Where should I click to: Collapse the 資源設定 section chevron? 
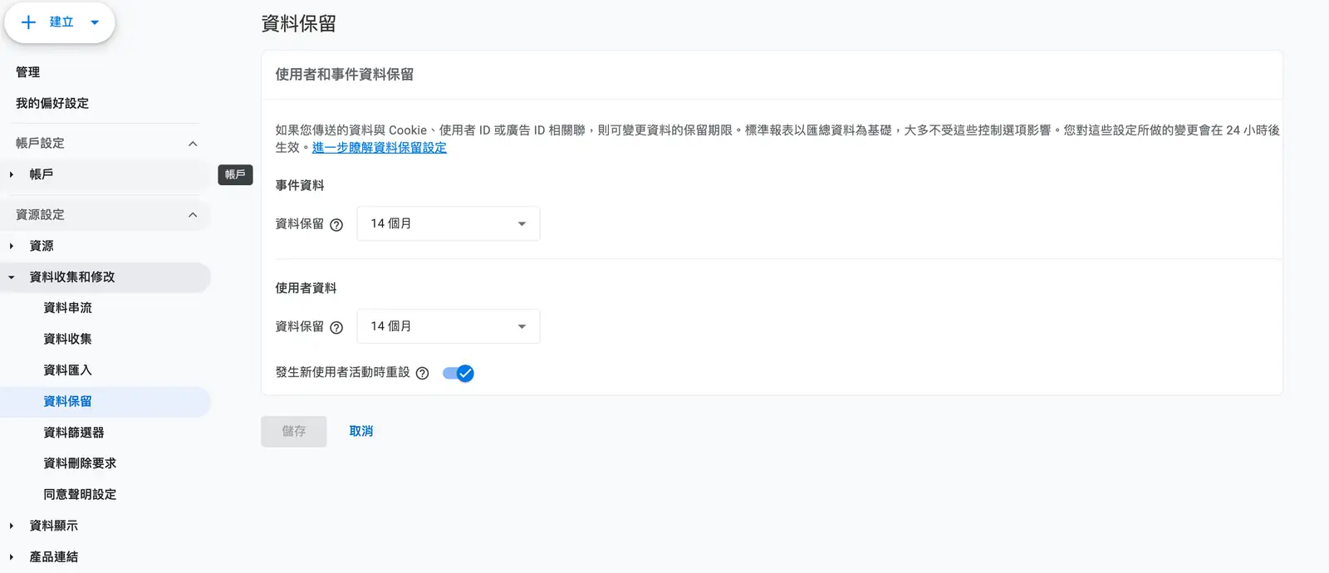(x=193, y=215)
